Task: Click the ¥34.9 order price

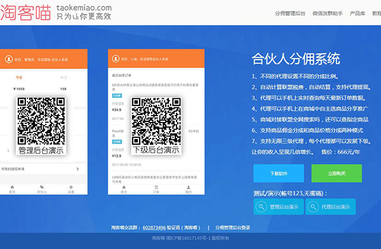Action: [x=116, y=110]
